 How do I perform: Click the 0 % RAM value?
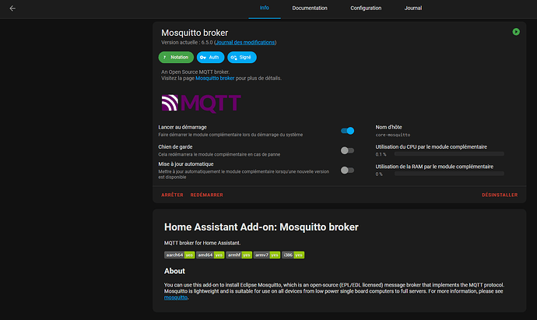[379, 174]
